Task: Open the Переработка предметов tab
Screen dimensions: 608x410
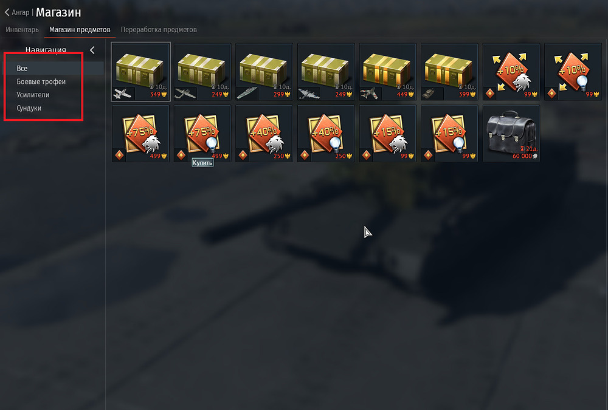Action: pos(159,30)
